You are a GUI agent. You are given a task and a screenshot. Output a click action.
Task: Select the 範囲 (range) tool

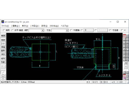click(3, 36)
